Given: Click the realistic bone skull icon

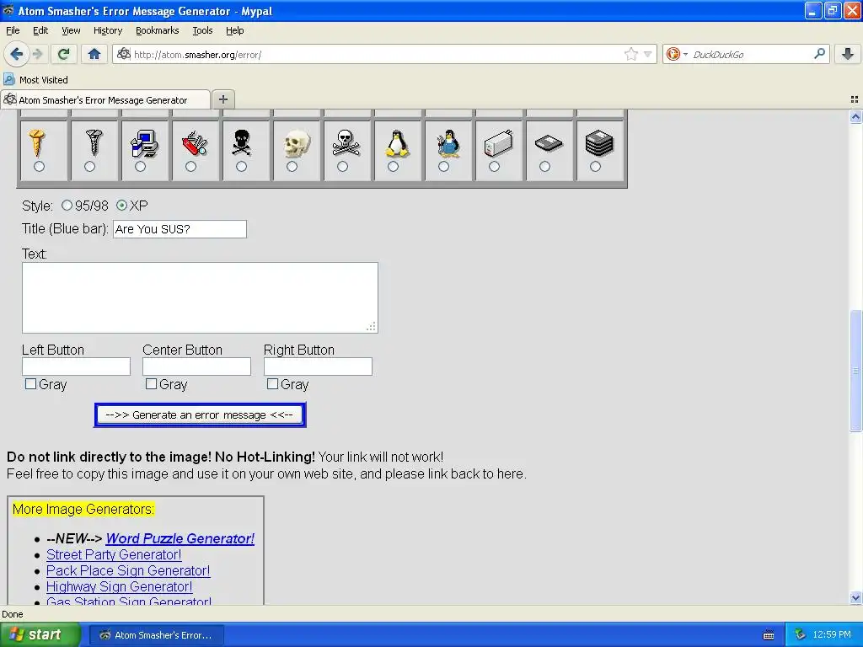Looking at the screenshot, I should [x=297, y=143].
